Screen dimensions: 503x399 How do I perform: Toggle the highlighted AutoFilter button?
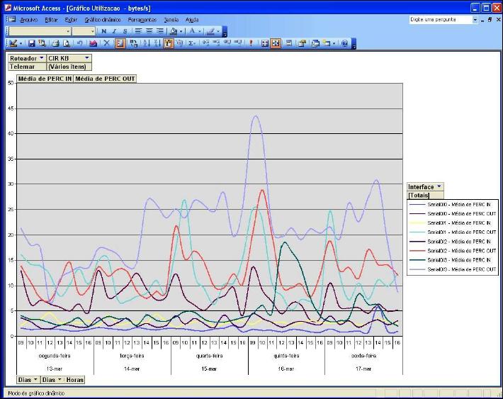(x=168, y=43)
